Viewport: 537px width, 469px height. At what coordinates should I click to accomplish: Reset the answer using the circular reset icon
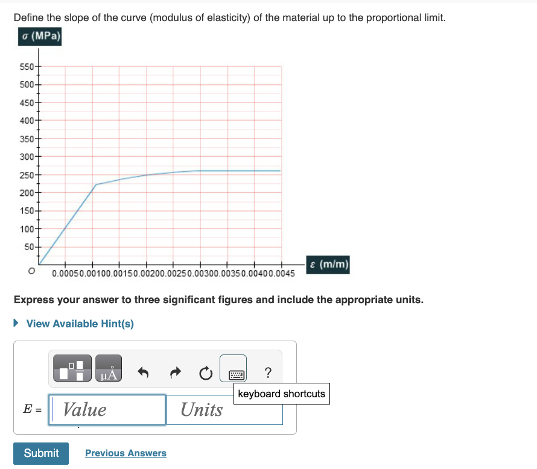coord(205,373)
